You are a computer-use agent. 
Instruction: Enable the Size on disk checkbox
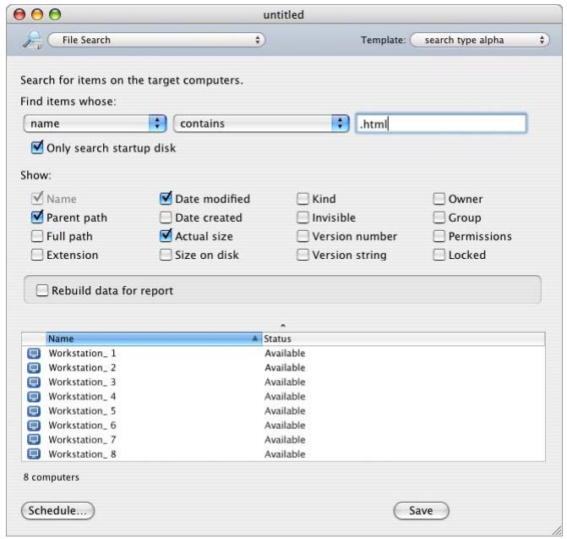point(166,255)
